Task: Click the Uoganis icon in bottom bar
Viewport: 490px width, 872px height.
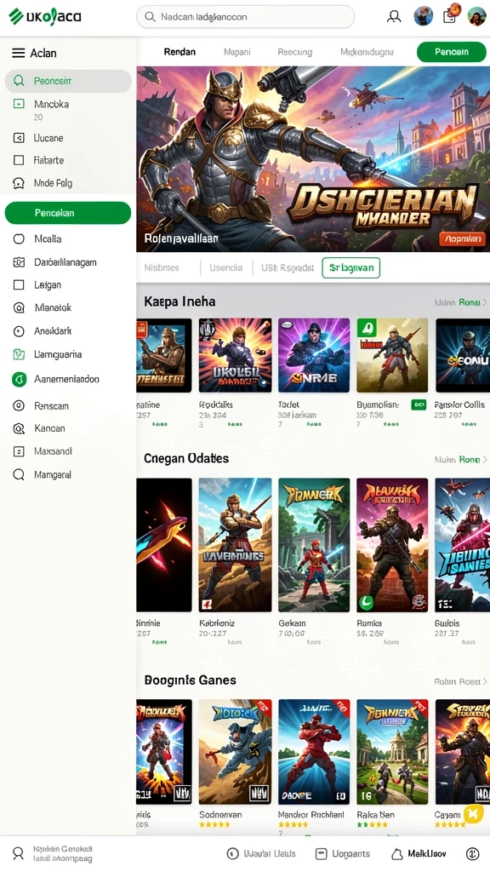Action: click(321, 853)
